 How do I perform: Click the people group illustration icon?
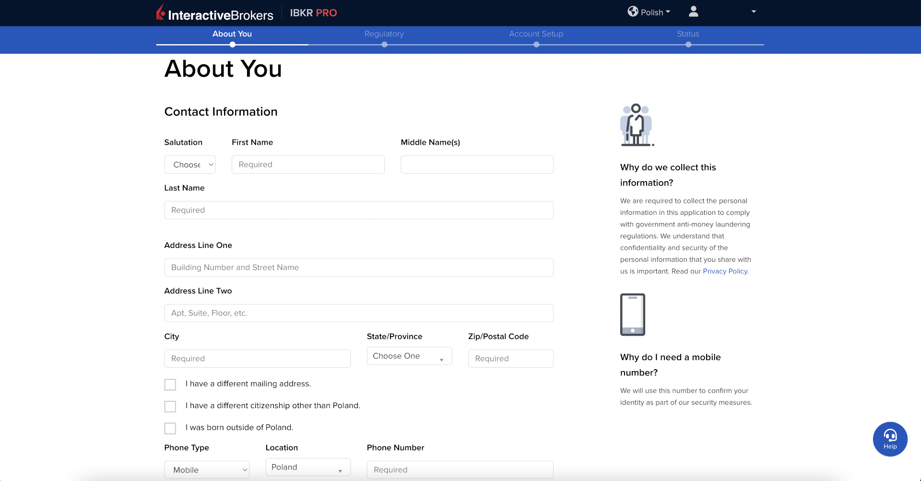tap(637, 125)
